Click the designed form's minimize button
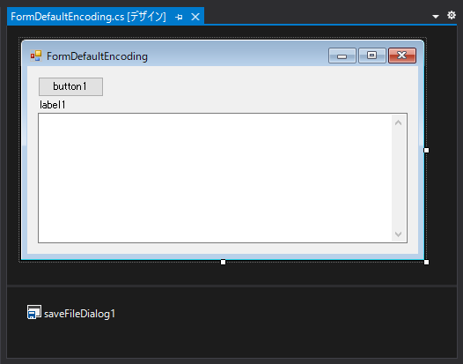The height and width of the screenshot is (364, 463). coord(342,56)
